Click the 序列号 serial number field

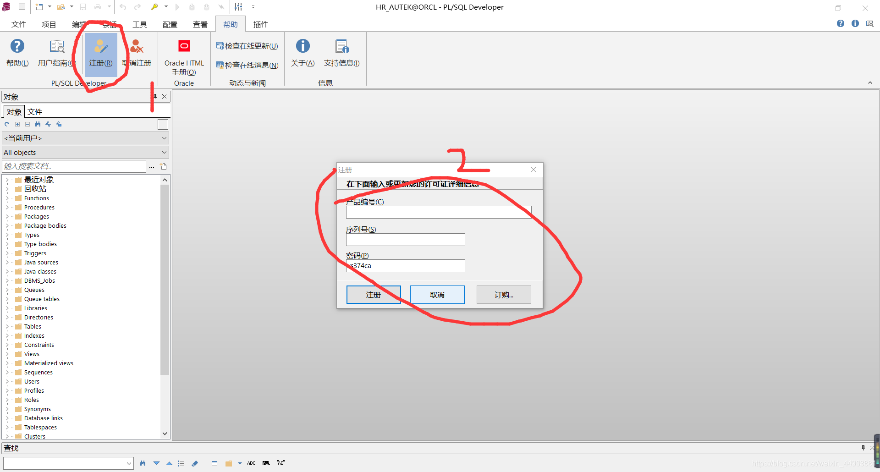(406, 240)
